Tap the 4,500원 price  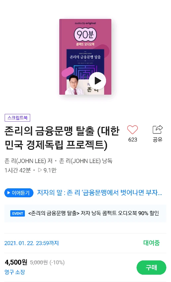tap(16, 262)
